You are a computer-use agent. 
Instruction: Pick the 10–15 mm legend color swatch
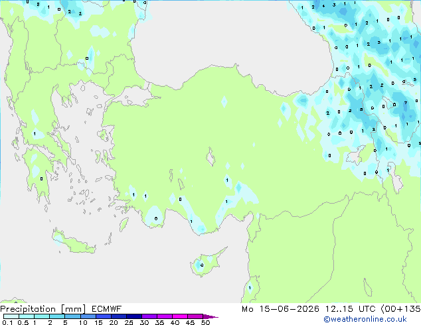pos(88,316)
